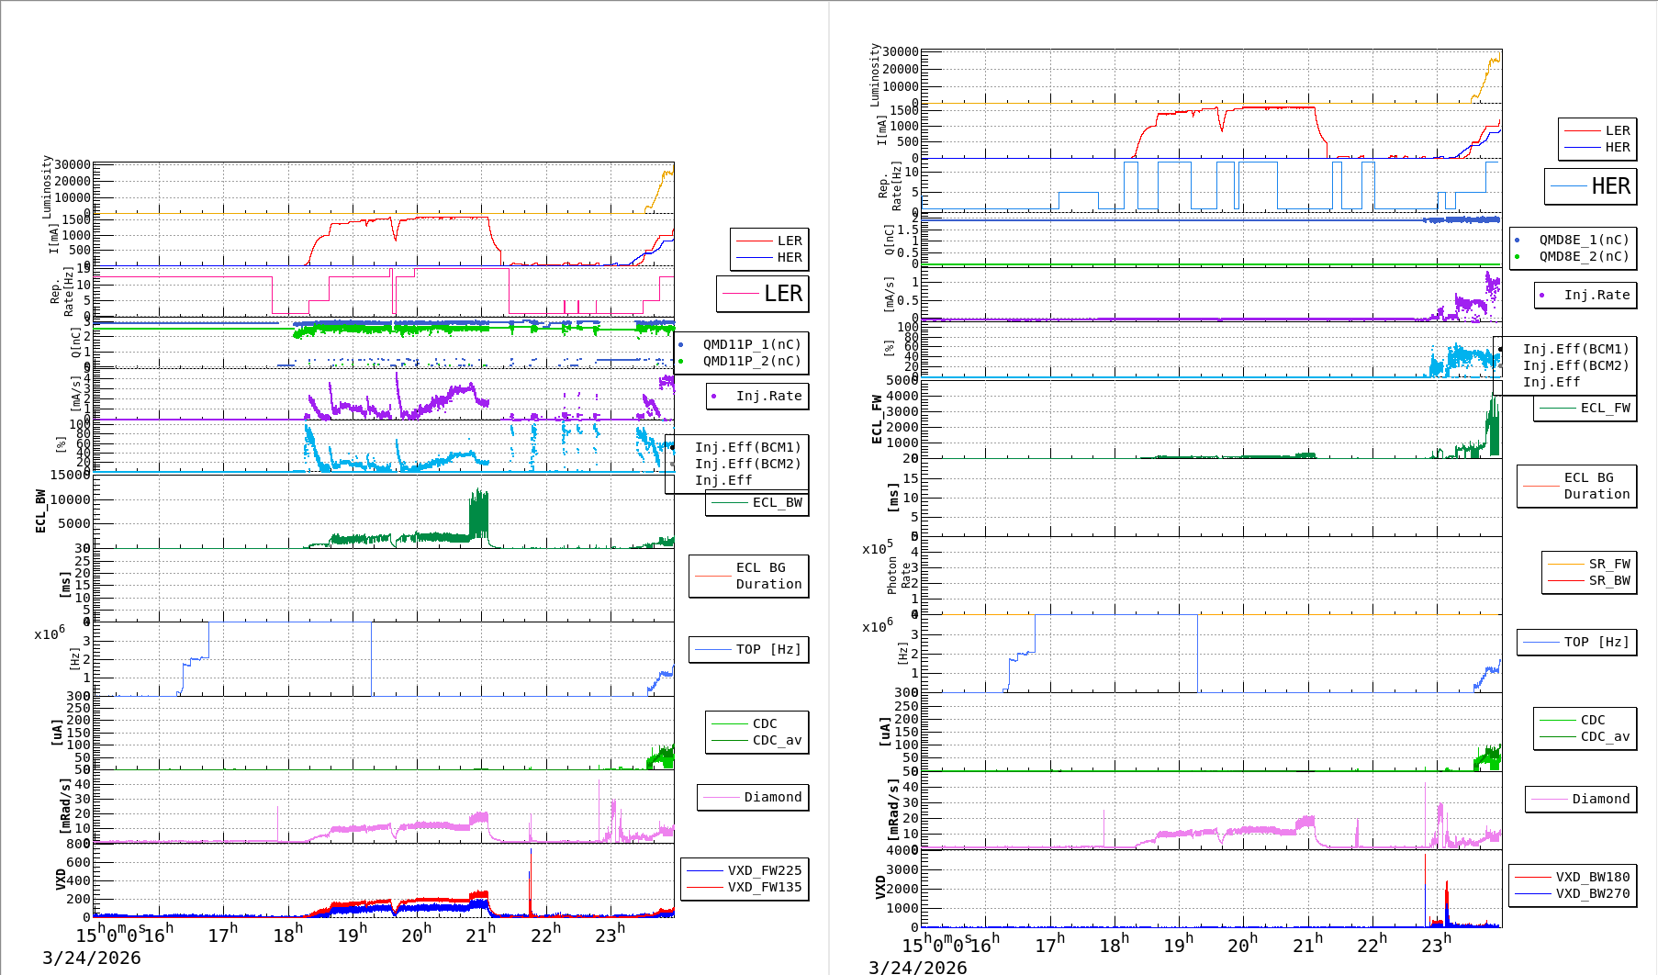Screen dimensions: 1658x975
Task: Click the large LER legend box
Action: 762,294
